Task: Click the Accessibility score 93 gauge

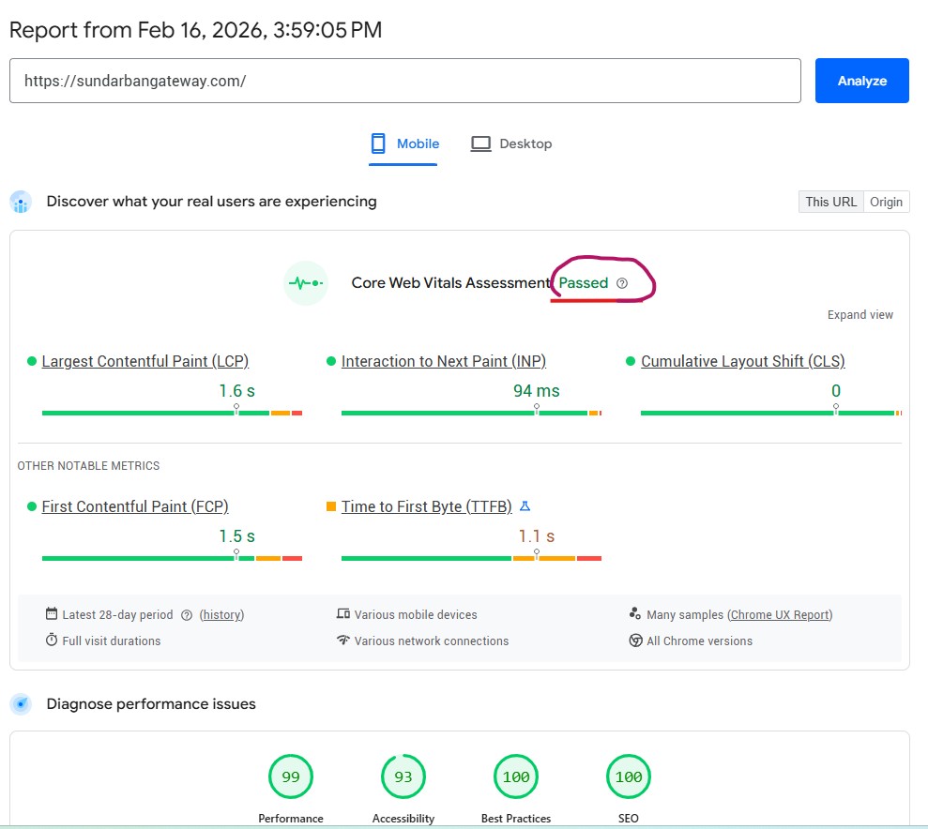Action: pos(403,776)
